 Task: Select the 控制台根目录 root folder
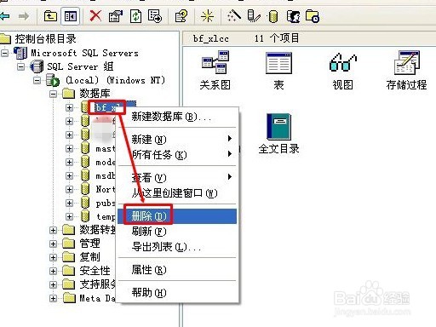tap(45, 38)
